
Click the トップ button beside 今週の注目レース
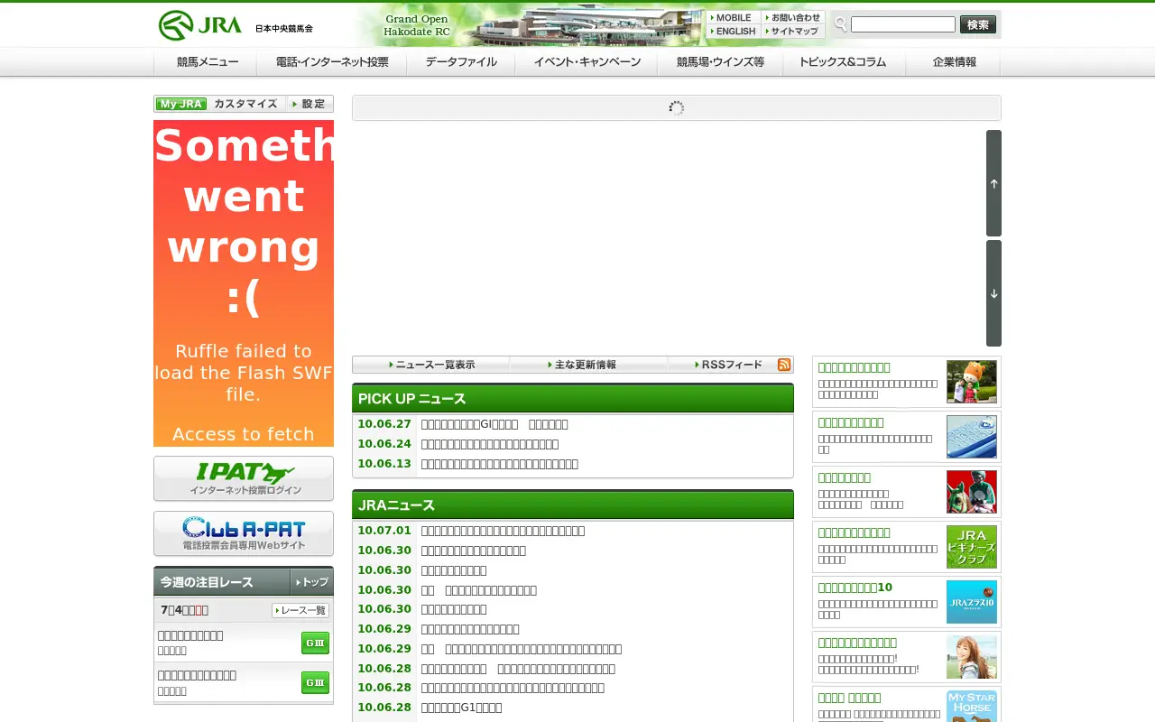click(x=311, y=582)
